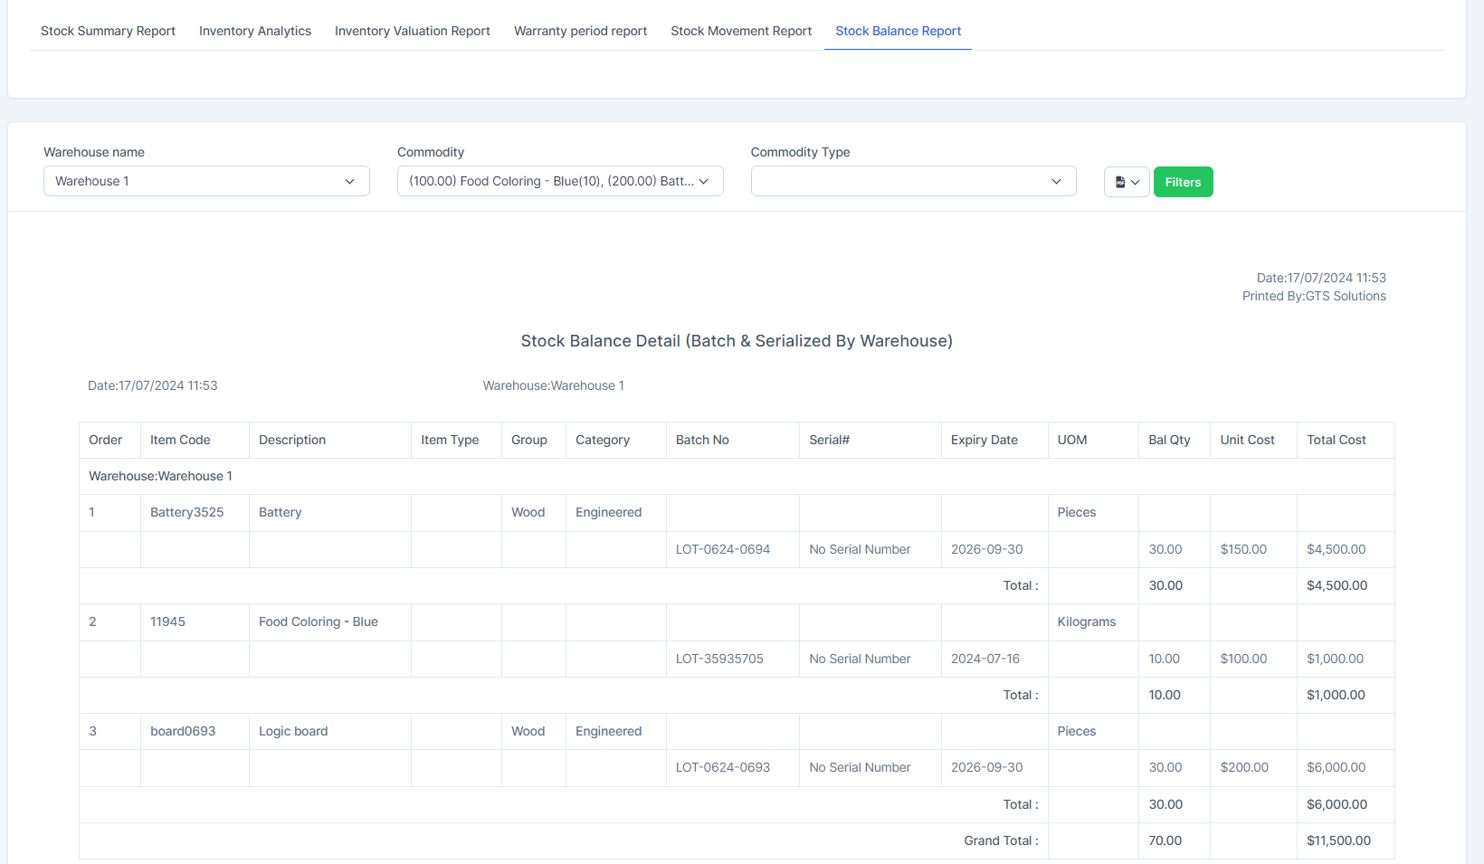The width and height of the screenshot is (1484, 864).
Task: Select the Stock Balance Report tab
Action: click(x=898, y=31)
